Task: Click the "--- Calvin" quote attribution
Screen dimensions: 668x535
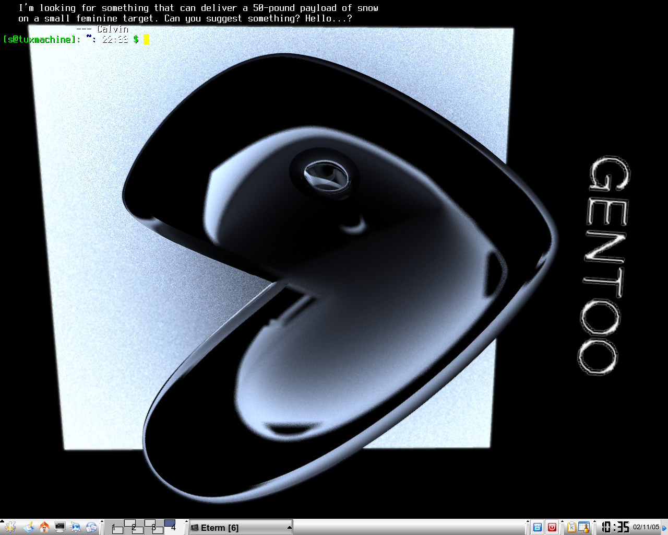Action: tap(102, 29)
